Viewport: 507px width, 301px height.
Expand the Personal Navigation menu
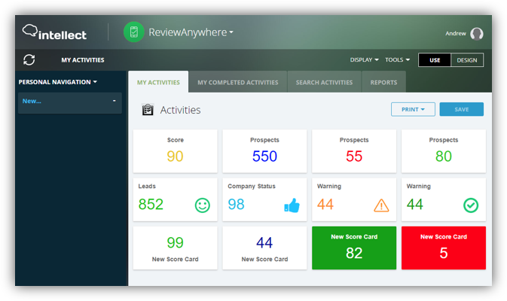coord(57,82)
